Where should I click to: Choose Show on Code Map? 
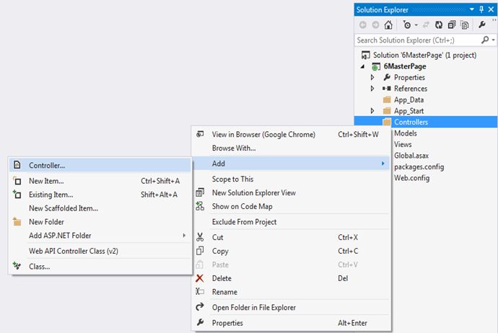point(292,206)
